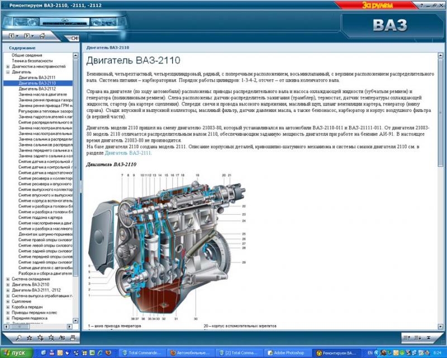447x358 pixels.
Task: Expand the Передняя подвеска tree node
Action: (8, 318)
